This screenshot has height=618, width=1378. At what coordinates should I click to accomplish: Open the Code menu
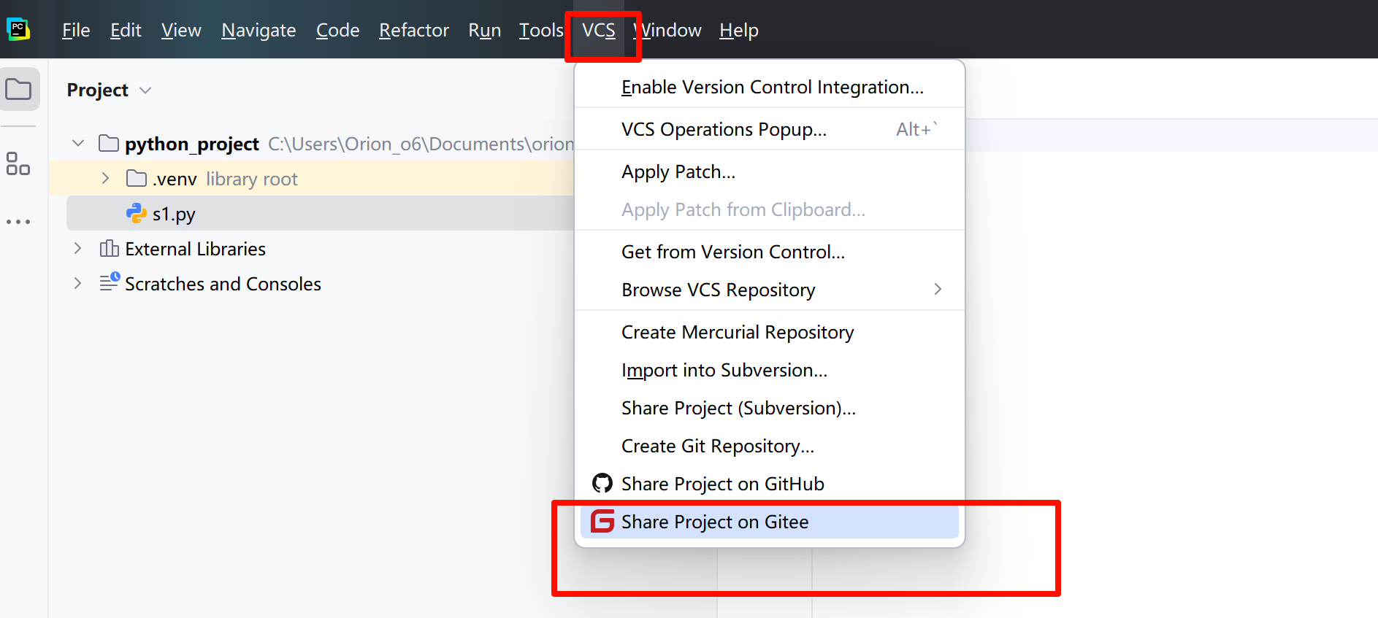(x=337, y=30)
